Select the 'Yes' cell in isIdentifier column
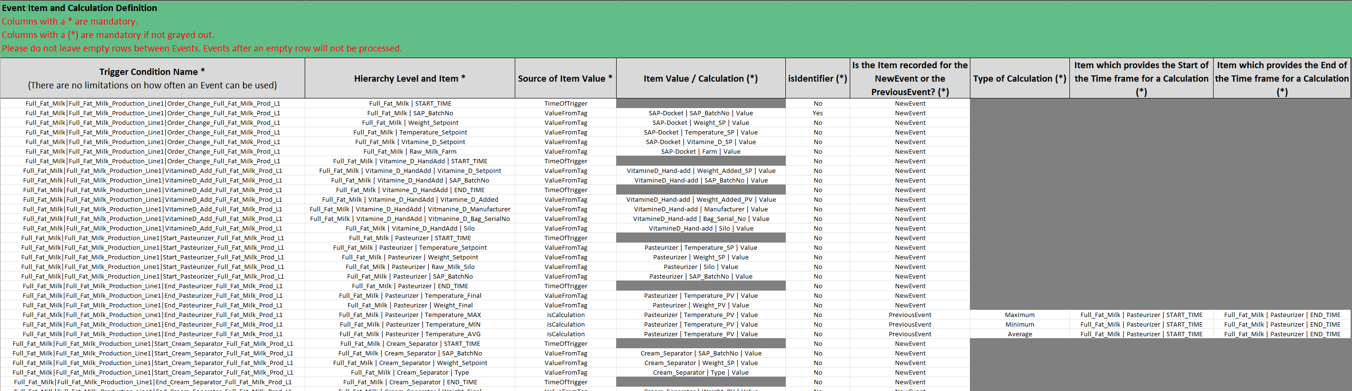 [x=817, y=113]
